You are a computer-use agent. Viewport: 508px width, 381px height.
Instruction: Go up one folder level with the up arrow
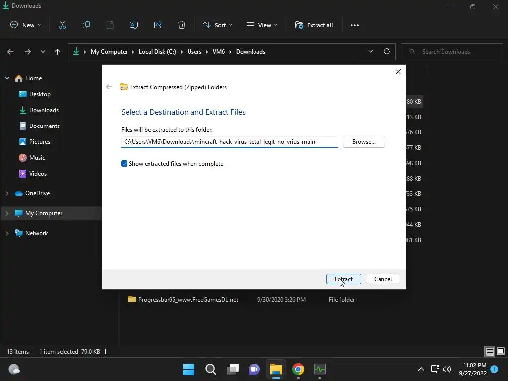[58, 52]
